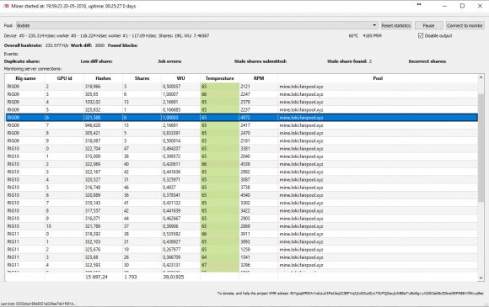Screen dimensions: 489x307
Task: Click WU value 0,166685
Action: [x=171, y=110]
